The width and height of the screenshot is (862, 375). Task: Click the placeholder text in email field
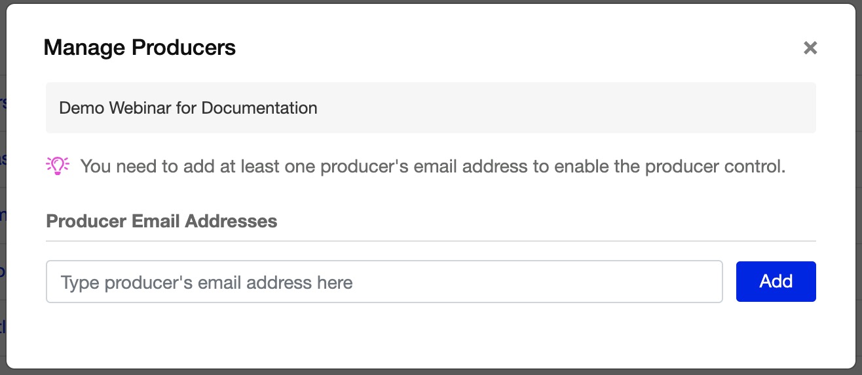point(206,283)
